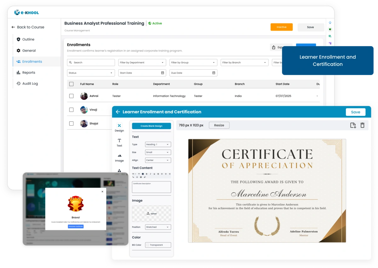Select the Text tool in the certificate editor
Screen dimensions: 378x268
click(119, 142)
